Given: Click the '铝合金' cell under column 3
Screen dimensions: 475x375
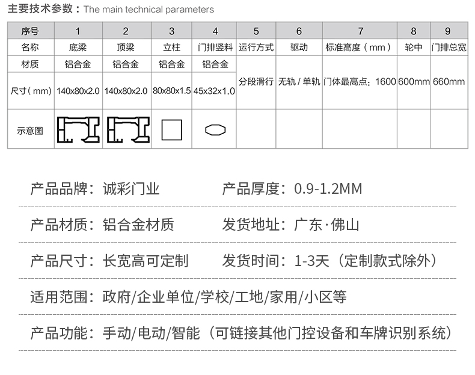Looking at the screenshot, I should [x=172, y=64].
